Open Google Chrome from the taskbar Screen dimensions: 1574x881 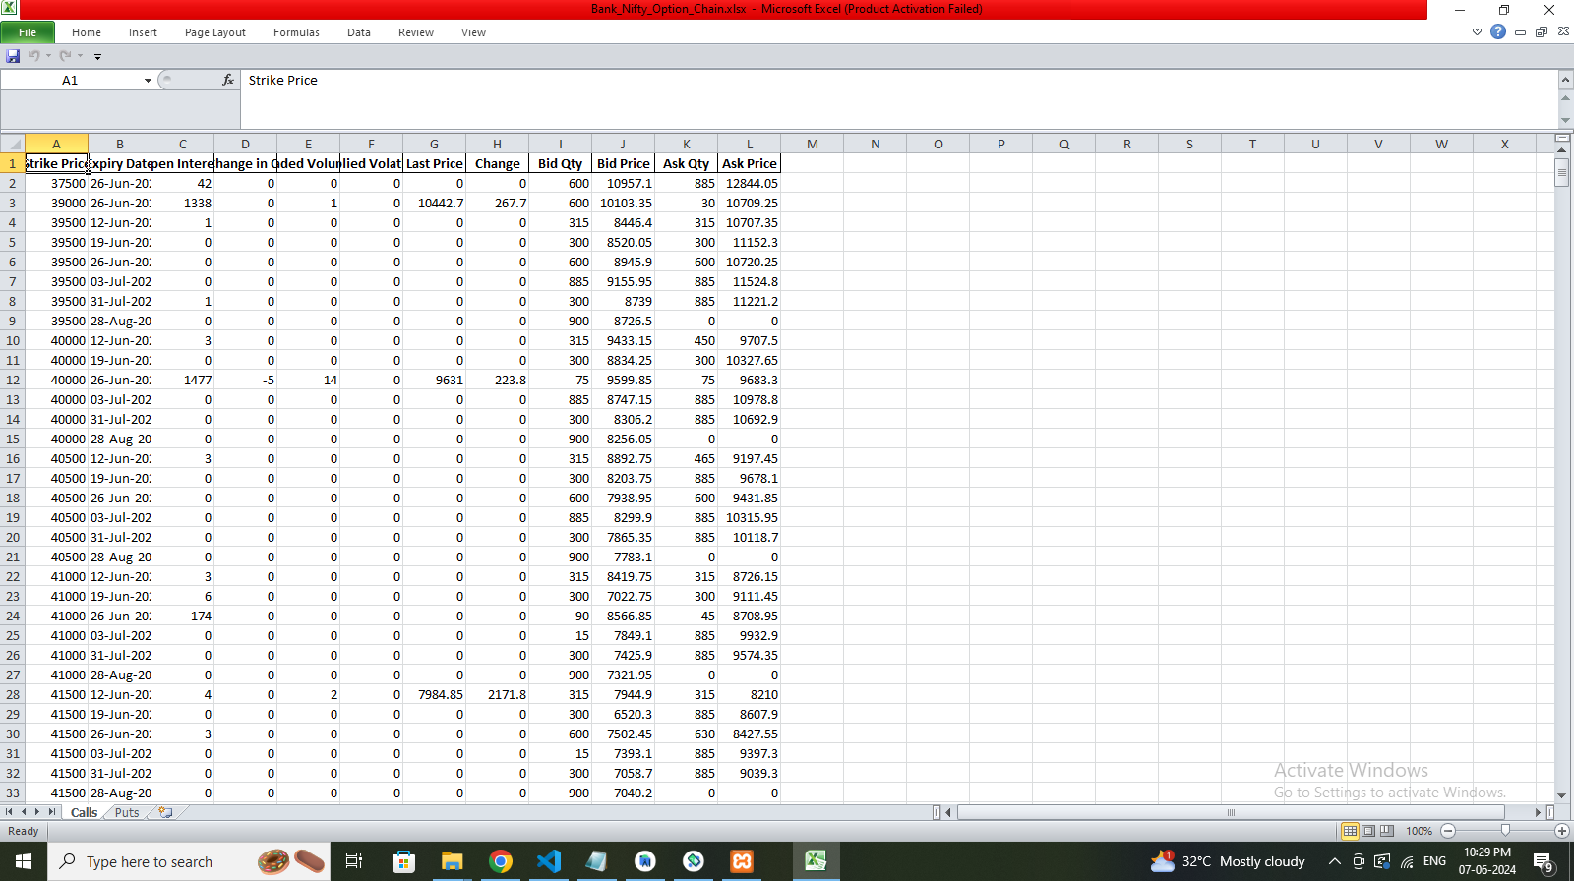(x=501, y=861)
